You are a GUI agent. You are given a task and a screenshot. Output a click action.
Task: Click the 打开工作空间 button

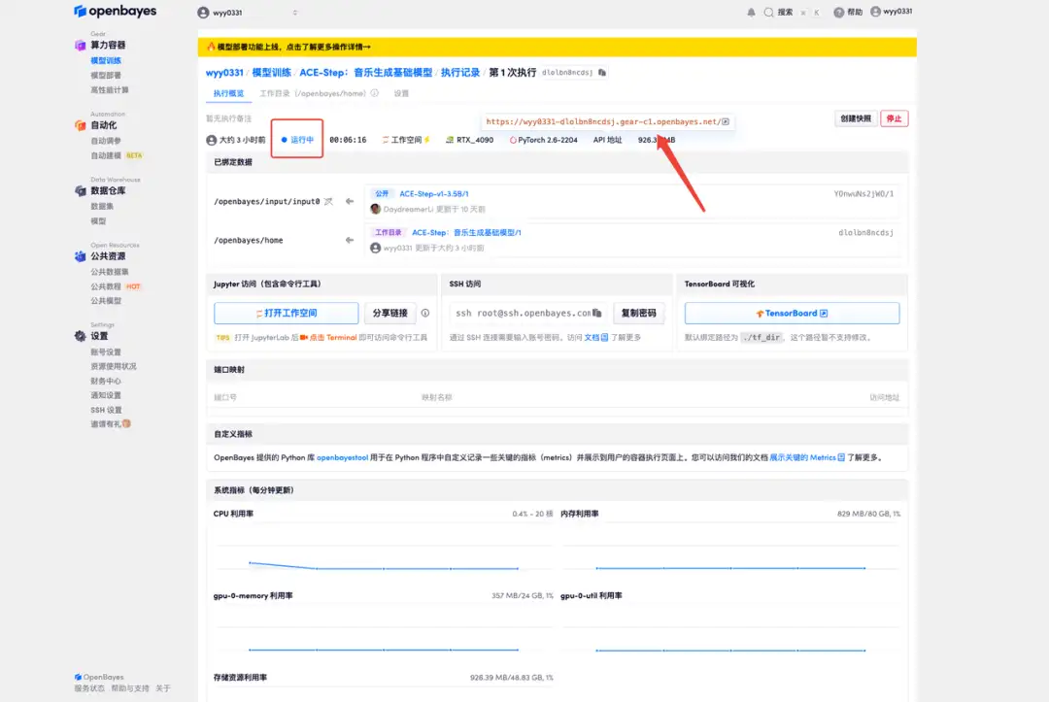click(x=287, y=313)
